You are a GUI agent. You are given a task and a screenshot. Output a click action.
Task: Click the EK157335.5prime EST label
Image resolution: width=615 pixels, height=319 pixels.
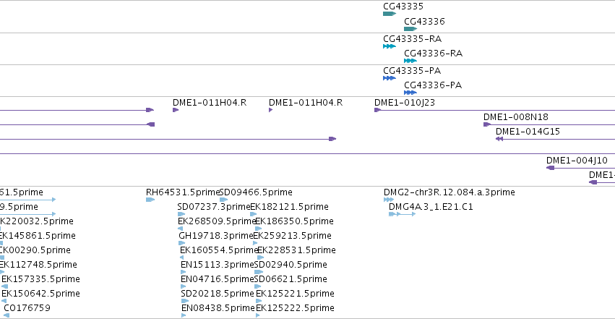click(x=40, y=279)
